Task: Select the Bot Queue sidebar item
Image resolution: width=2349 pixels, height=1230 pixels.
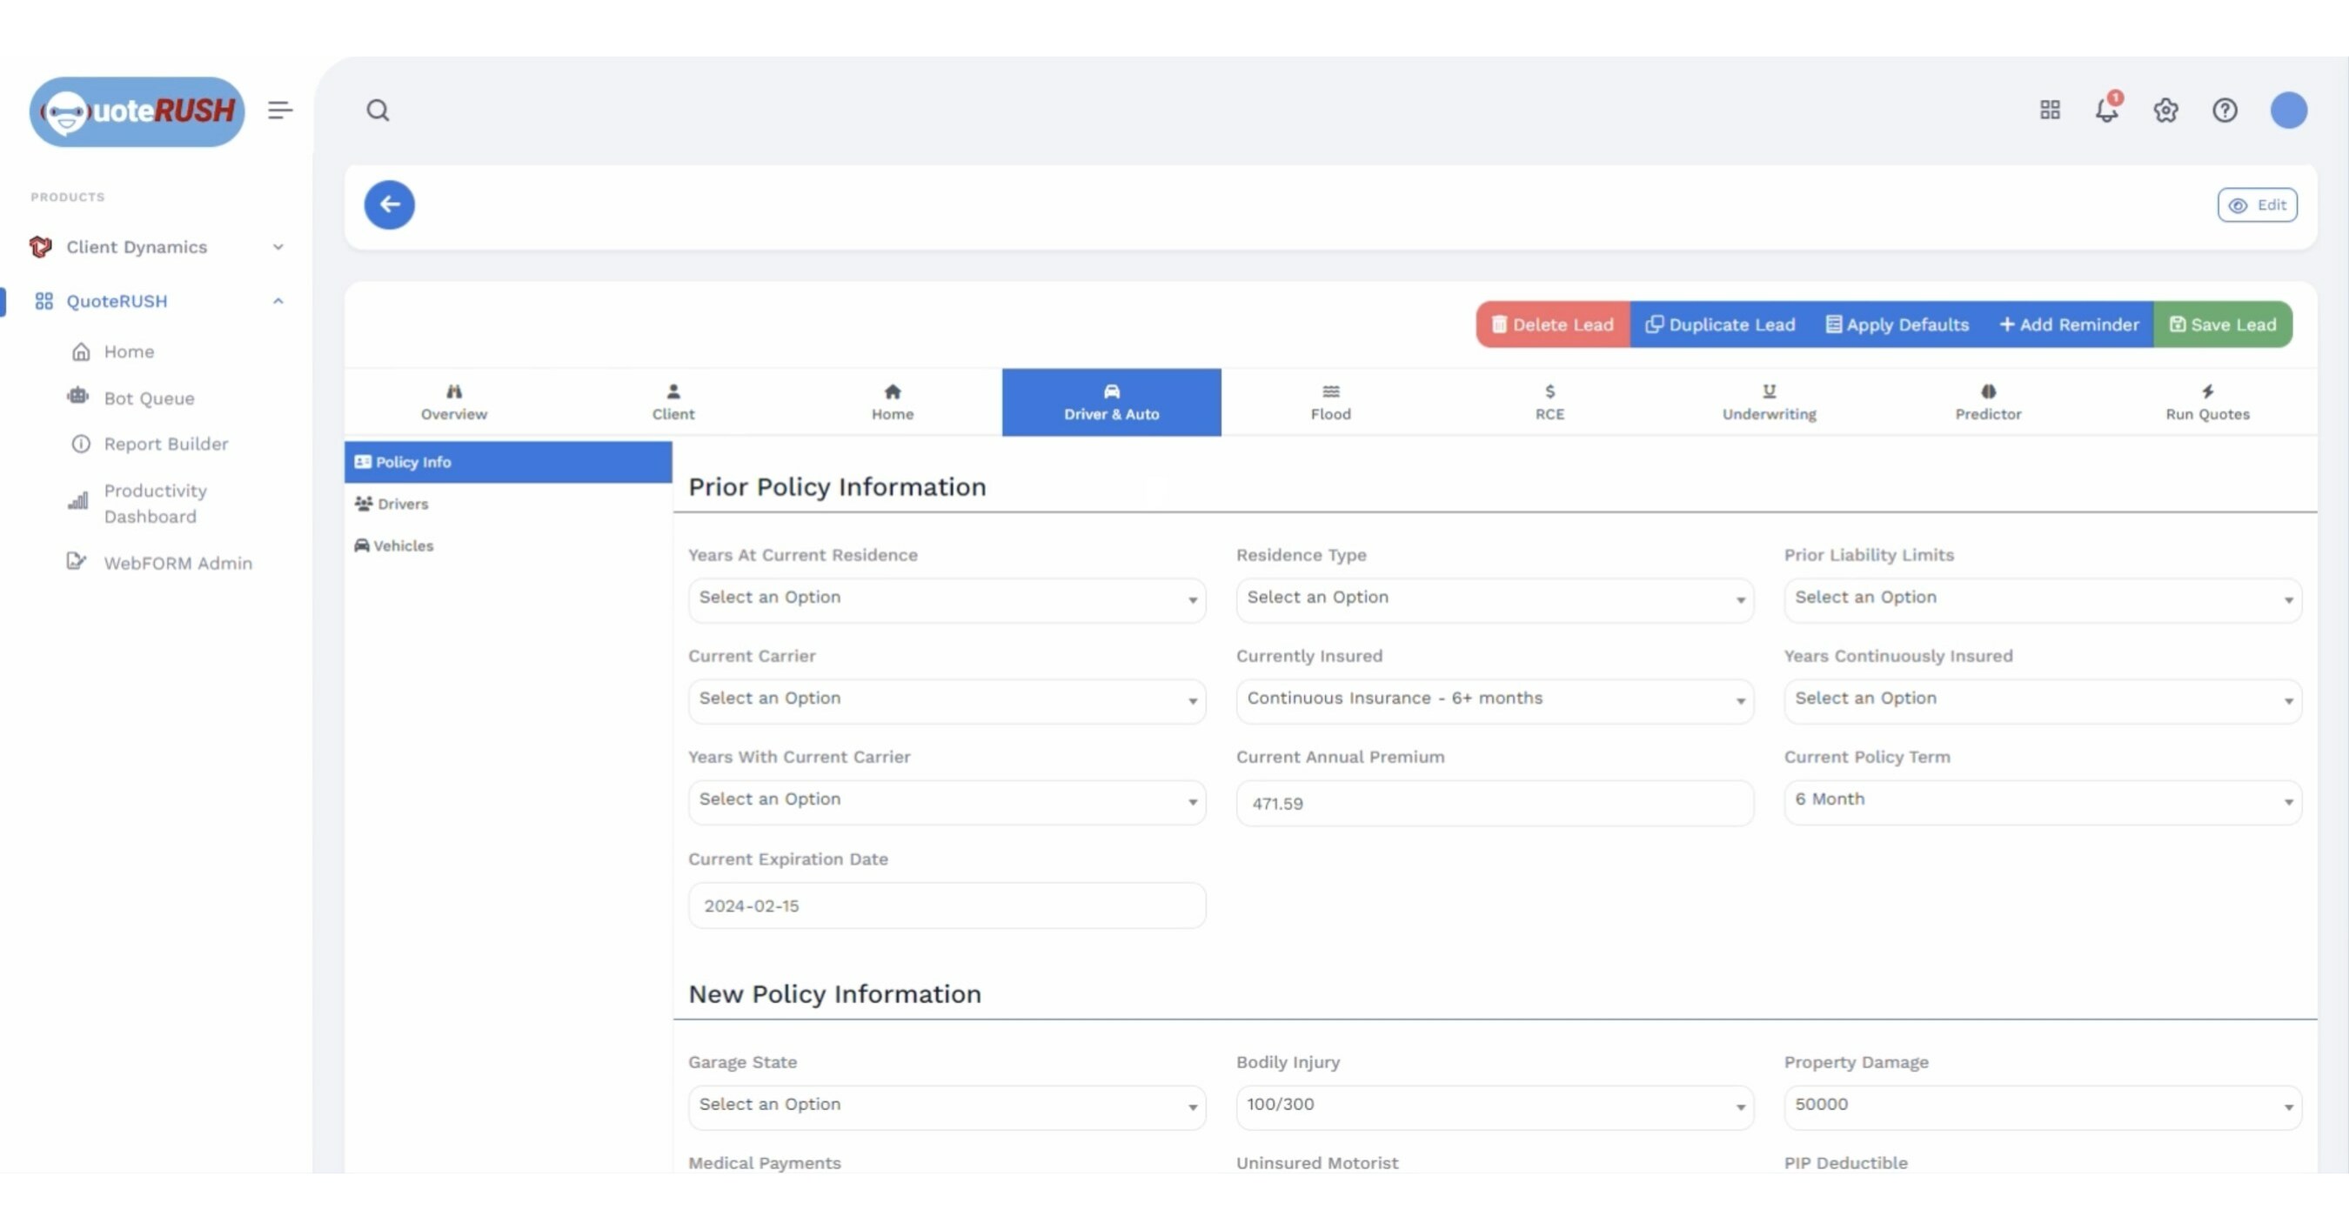Action: [x=149, y=398]
